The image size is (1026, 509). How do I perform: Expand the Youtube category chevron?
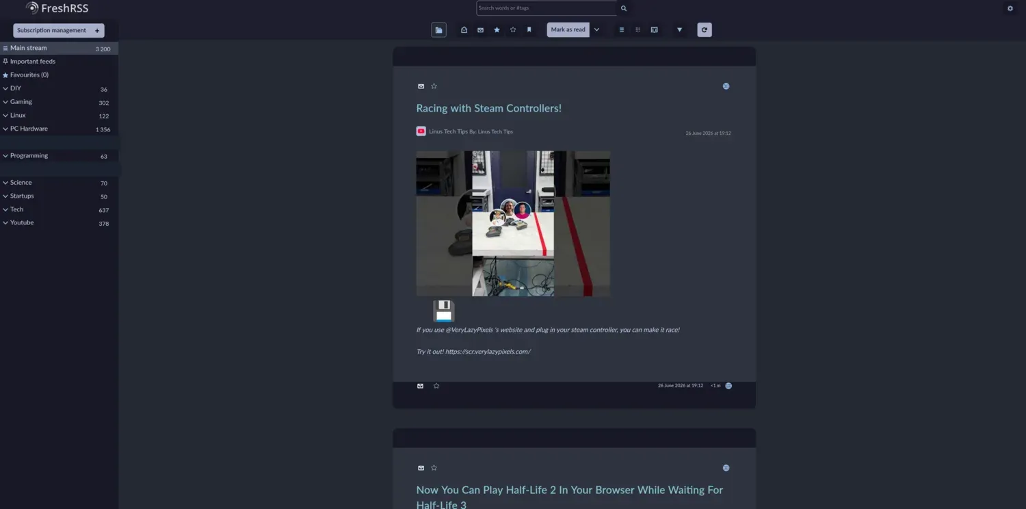pyautogui.click(x=5, y=222)
